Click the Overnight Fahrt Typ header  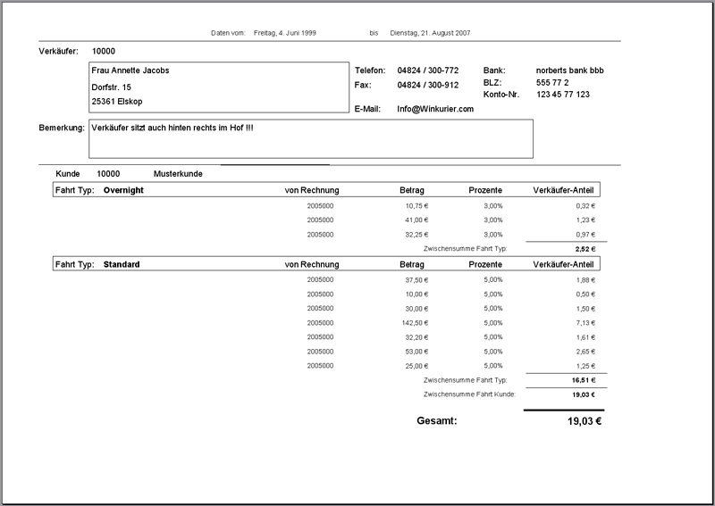click(123, 190)
